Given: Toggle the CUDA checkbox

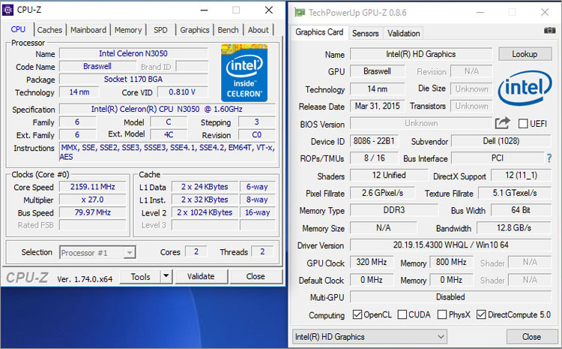Looking at the screenshot, I should coord(402,314).
